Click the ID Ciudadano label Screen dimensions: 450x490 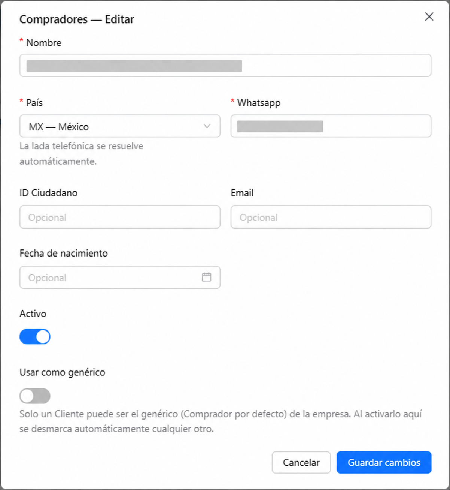(48, 193)
